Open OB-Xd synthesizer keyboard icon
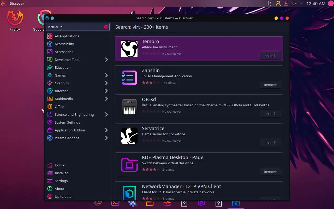334x209 pixels. click(129, 107)
